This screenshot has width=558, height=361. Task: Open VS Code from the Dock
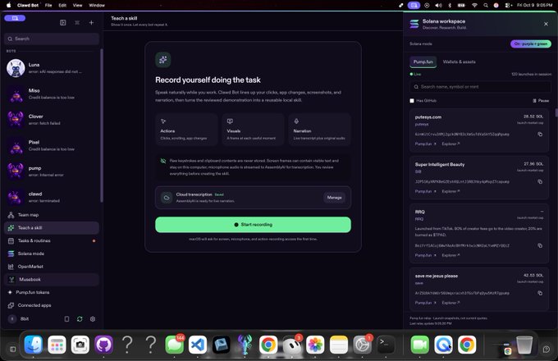coord(198,345)
